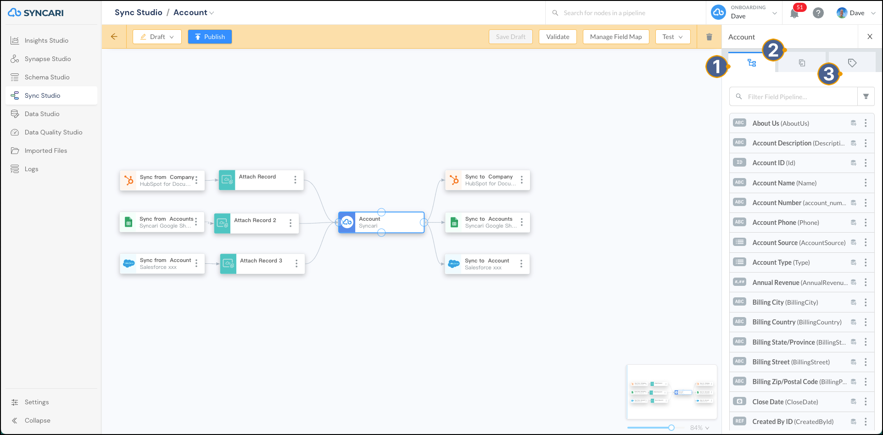This screenshot has height=435, width=883.
Task: Click Account ID field database icon
Action: 854,163
